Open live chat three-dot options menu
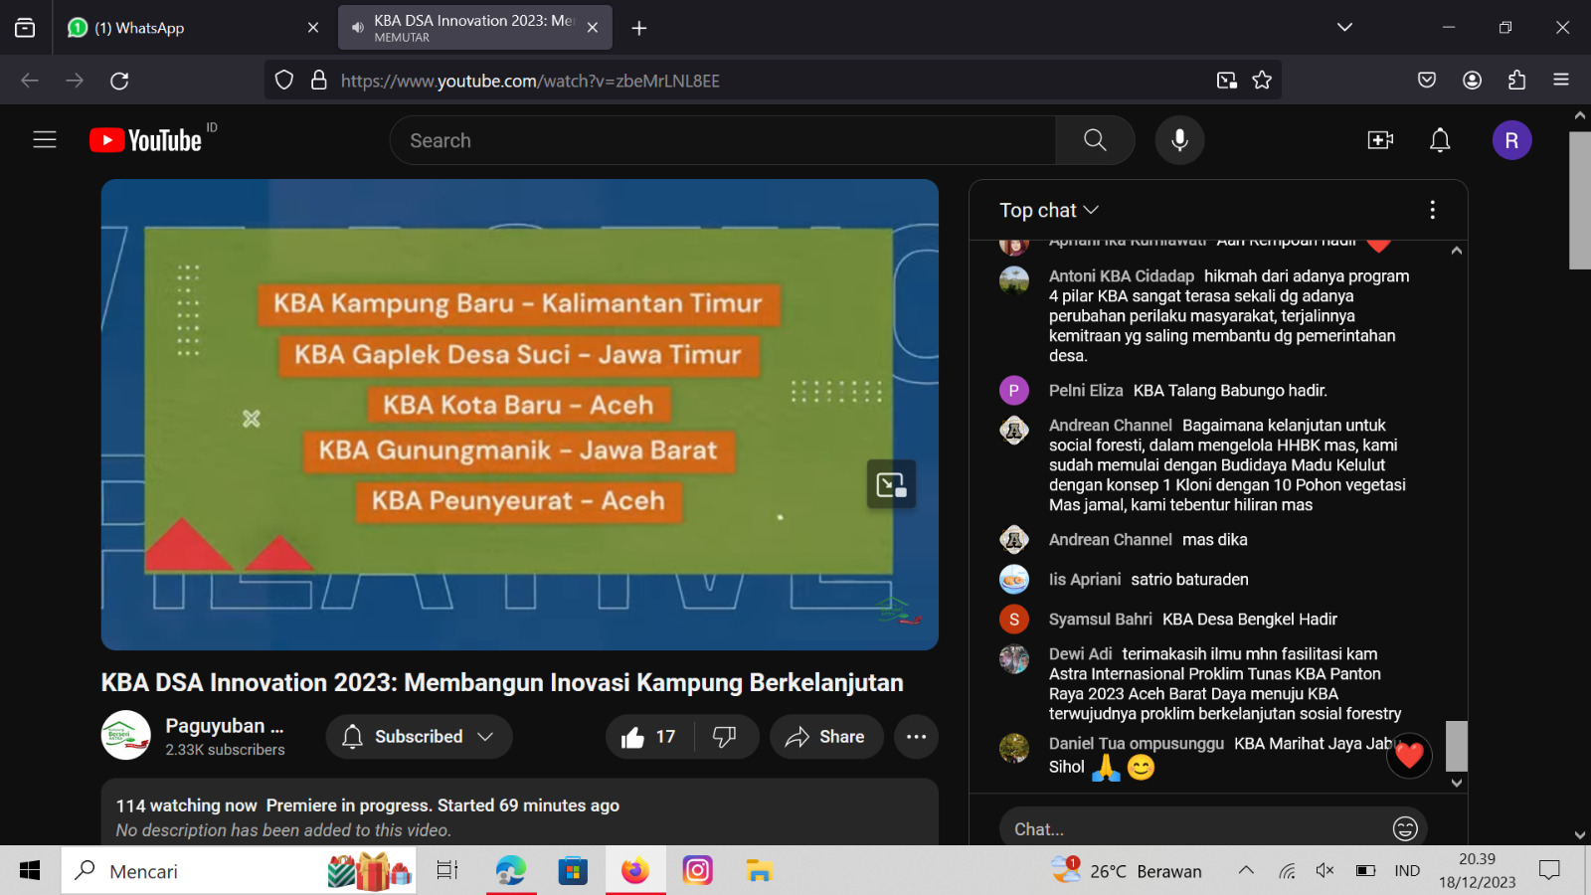Screen dimensions: 1591x895 pyautogui.click(x=1432, y=210)
